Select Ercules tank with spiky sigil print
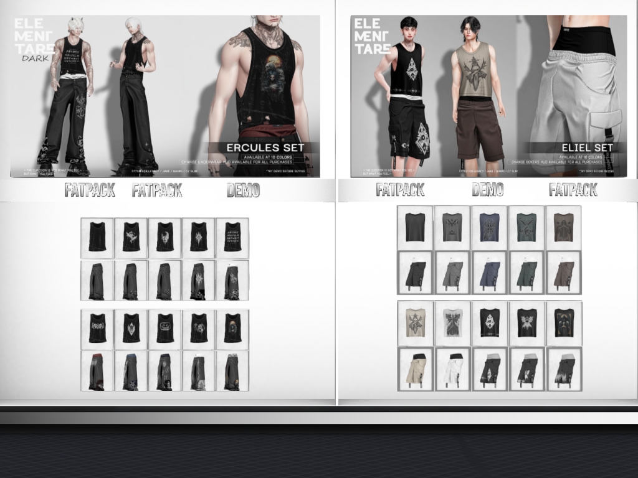This screenshot has width=638, height=478. (199, 238)
